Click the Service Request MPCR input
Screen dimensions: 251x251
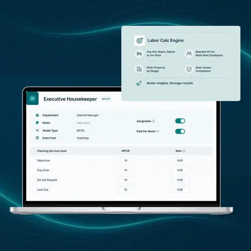[125, 180]
